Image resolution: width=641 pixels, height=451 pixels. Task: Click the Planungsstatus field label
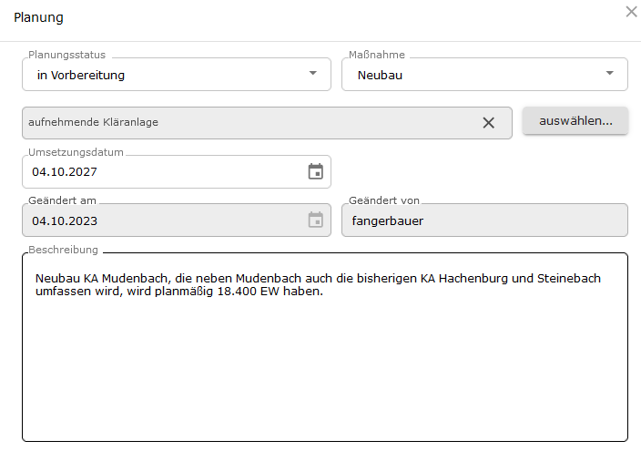pyautogui.click(x=66, y=55)
